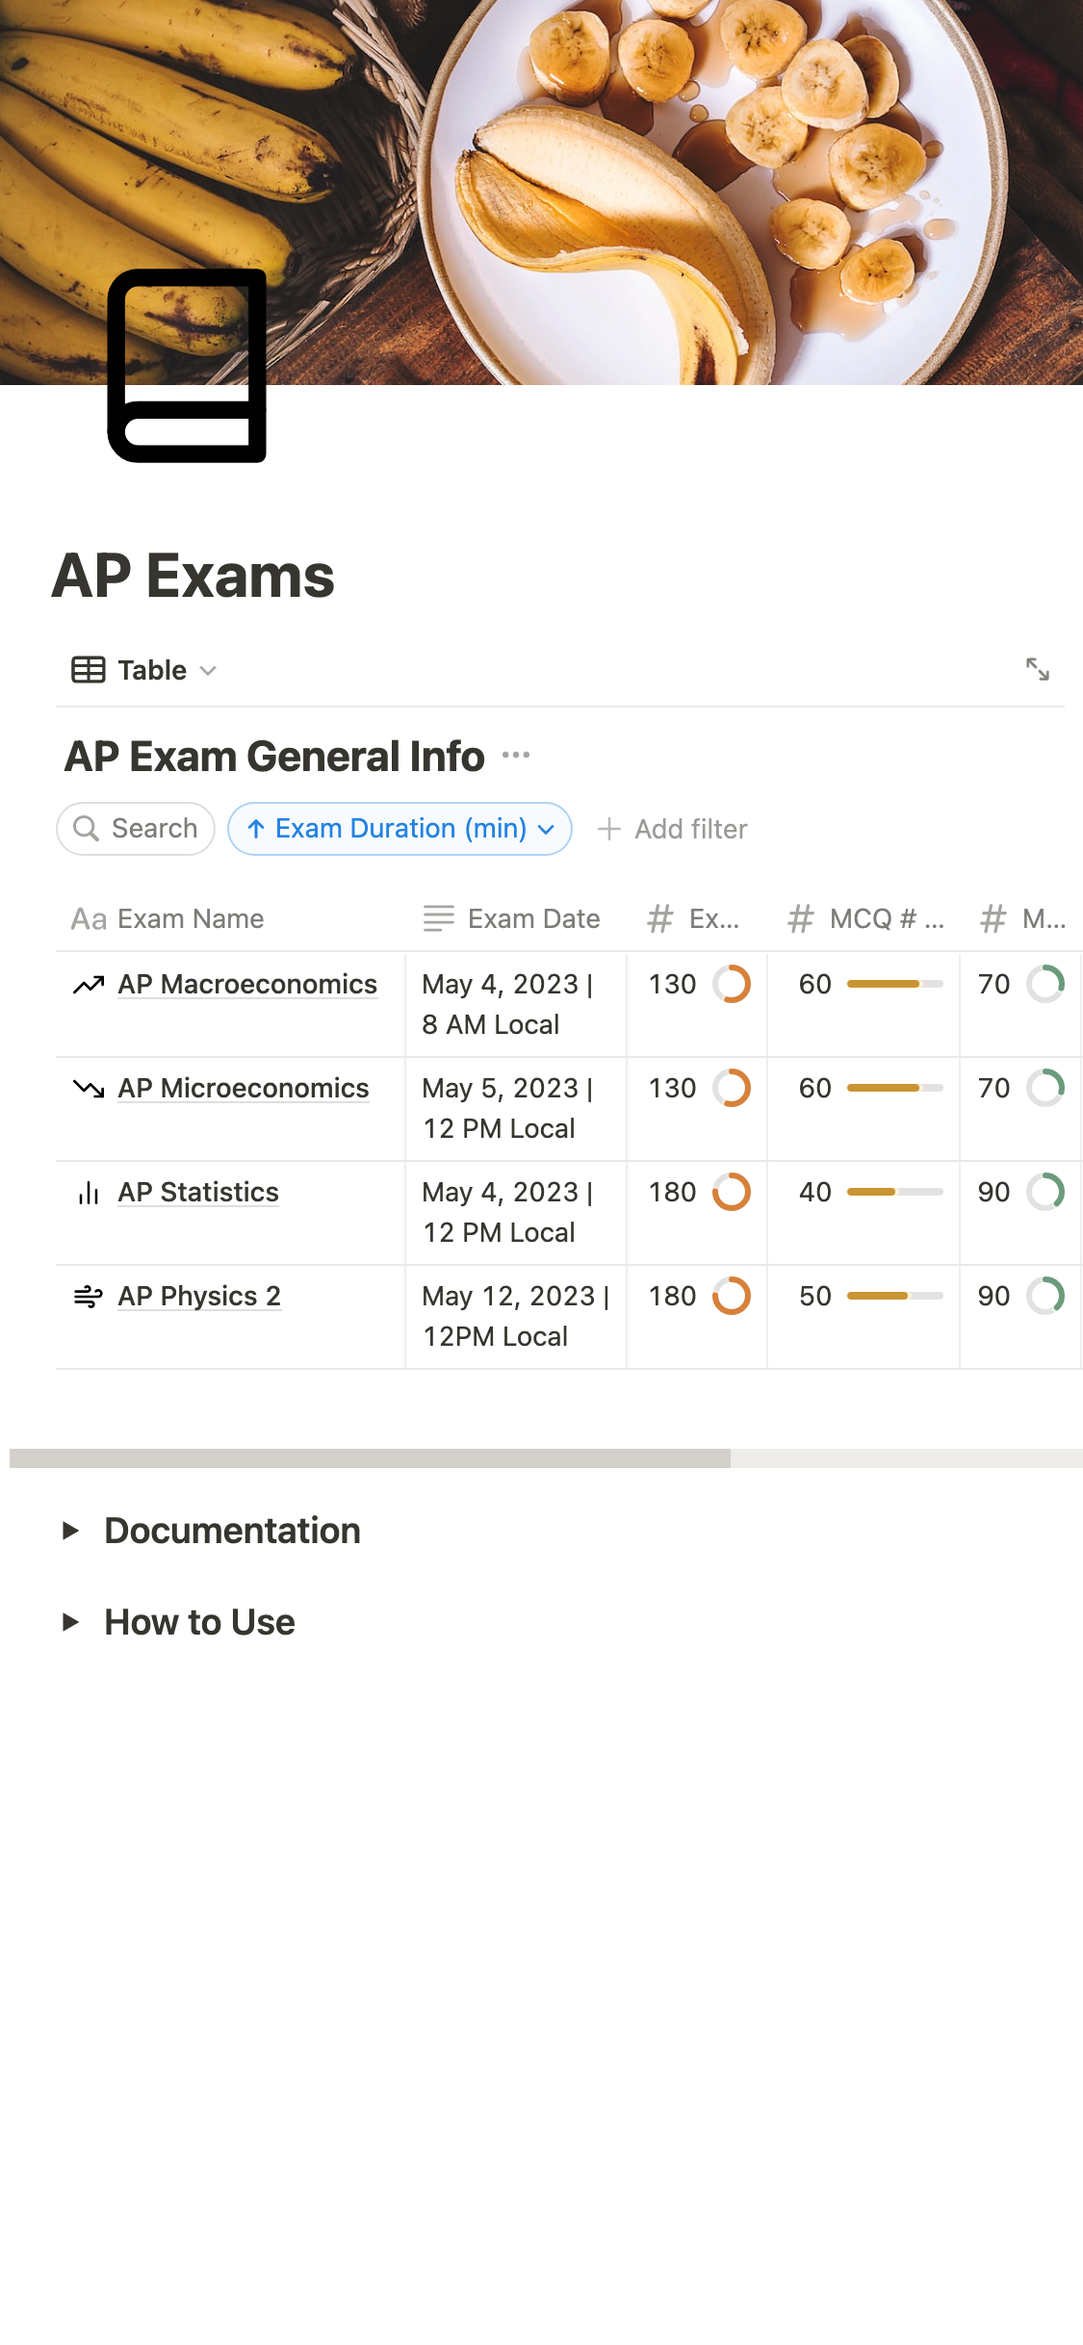Expand the Documentation toggle

tap(70, 1531)
